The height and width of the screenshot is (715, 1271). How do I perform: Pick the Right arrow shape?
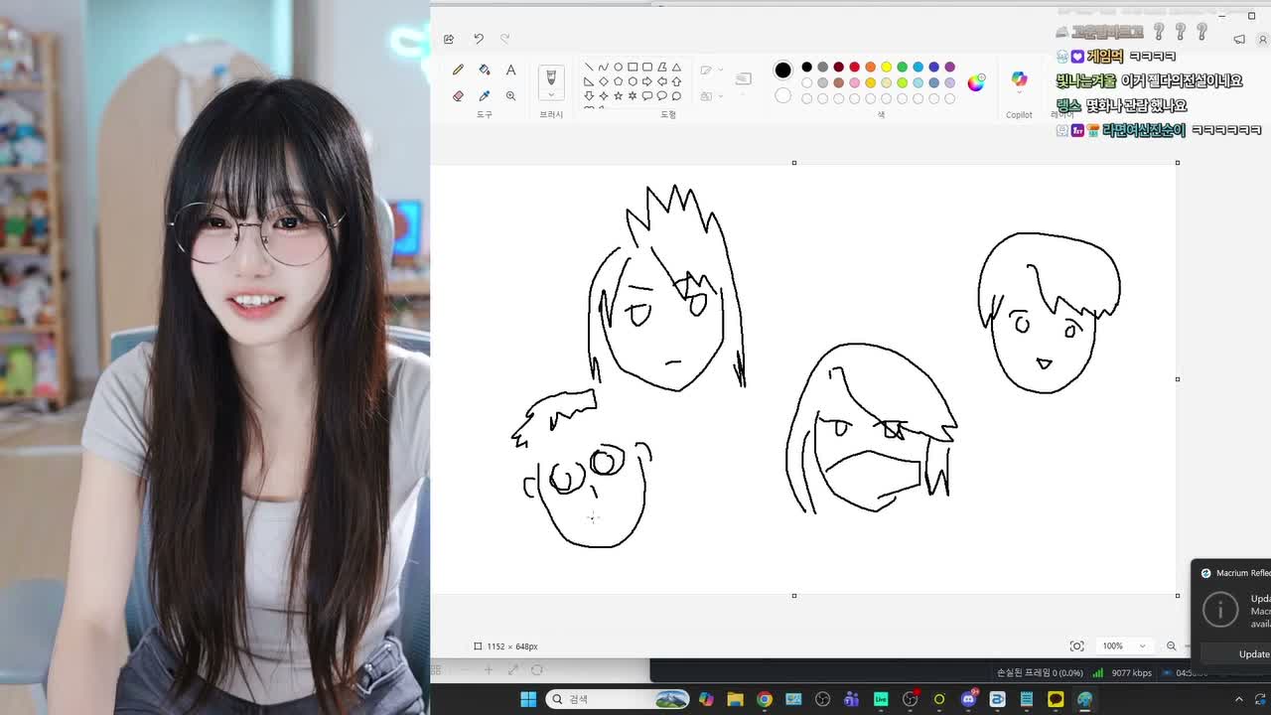pyautogui.click(x=647, y=81)
